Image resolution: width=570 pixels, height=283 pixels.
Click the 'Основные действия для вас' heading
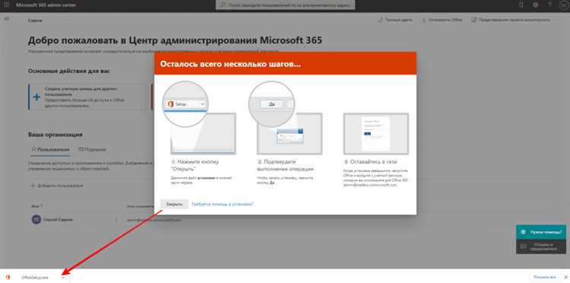[69, 71]
